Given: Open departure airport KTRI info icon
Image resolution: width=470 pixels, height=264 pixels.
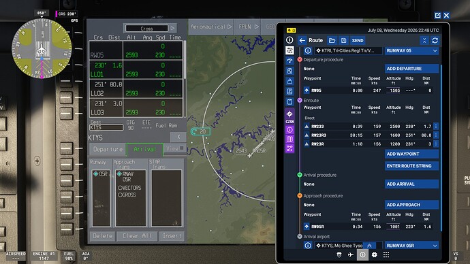Looking at the screenshot, I should (x=308, y=50).
